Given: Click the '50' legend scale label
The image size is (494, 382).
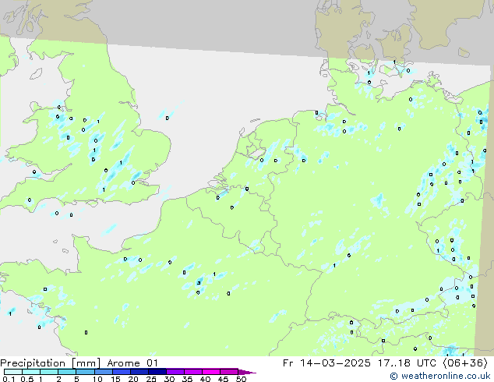Looking at the screenshot, I should (241, 379).
